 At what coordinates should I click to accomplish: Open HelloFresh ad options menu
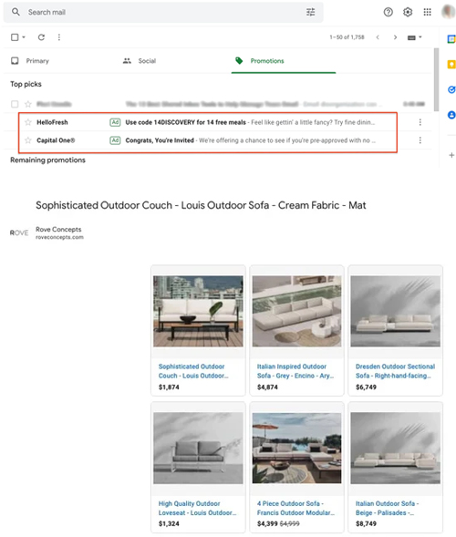tap(420, 122)
